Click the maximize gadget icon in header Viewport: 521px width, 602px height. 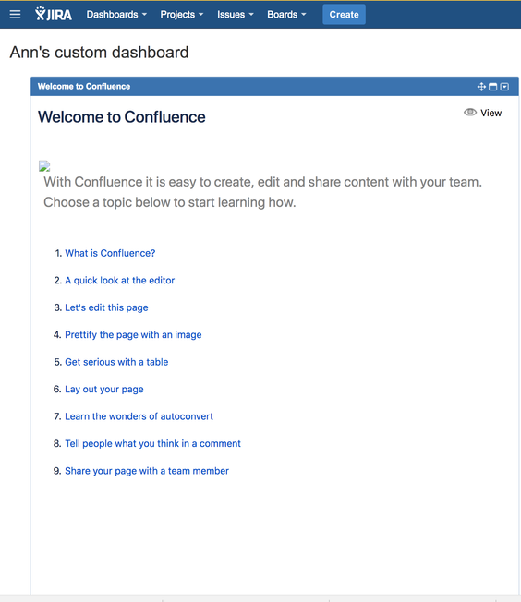(x=493, y=87)
